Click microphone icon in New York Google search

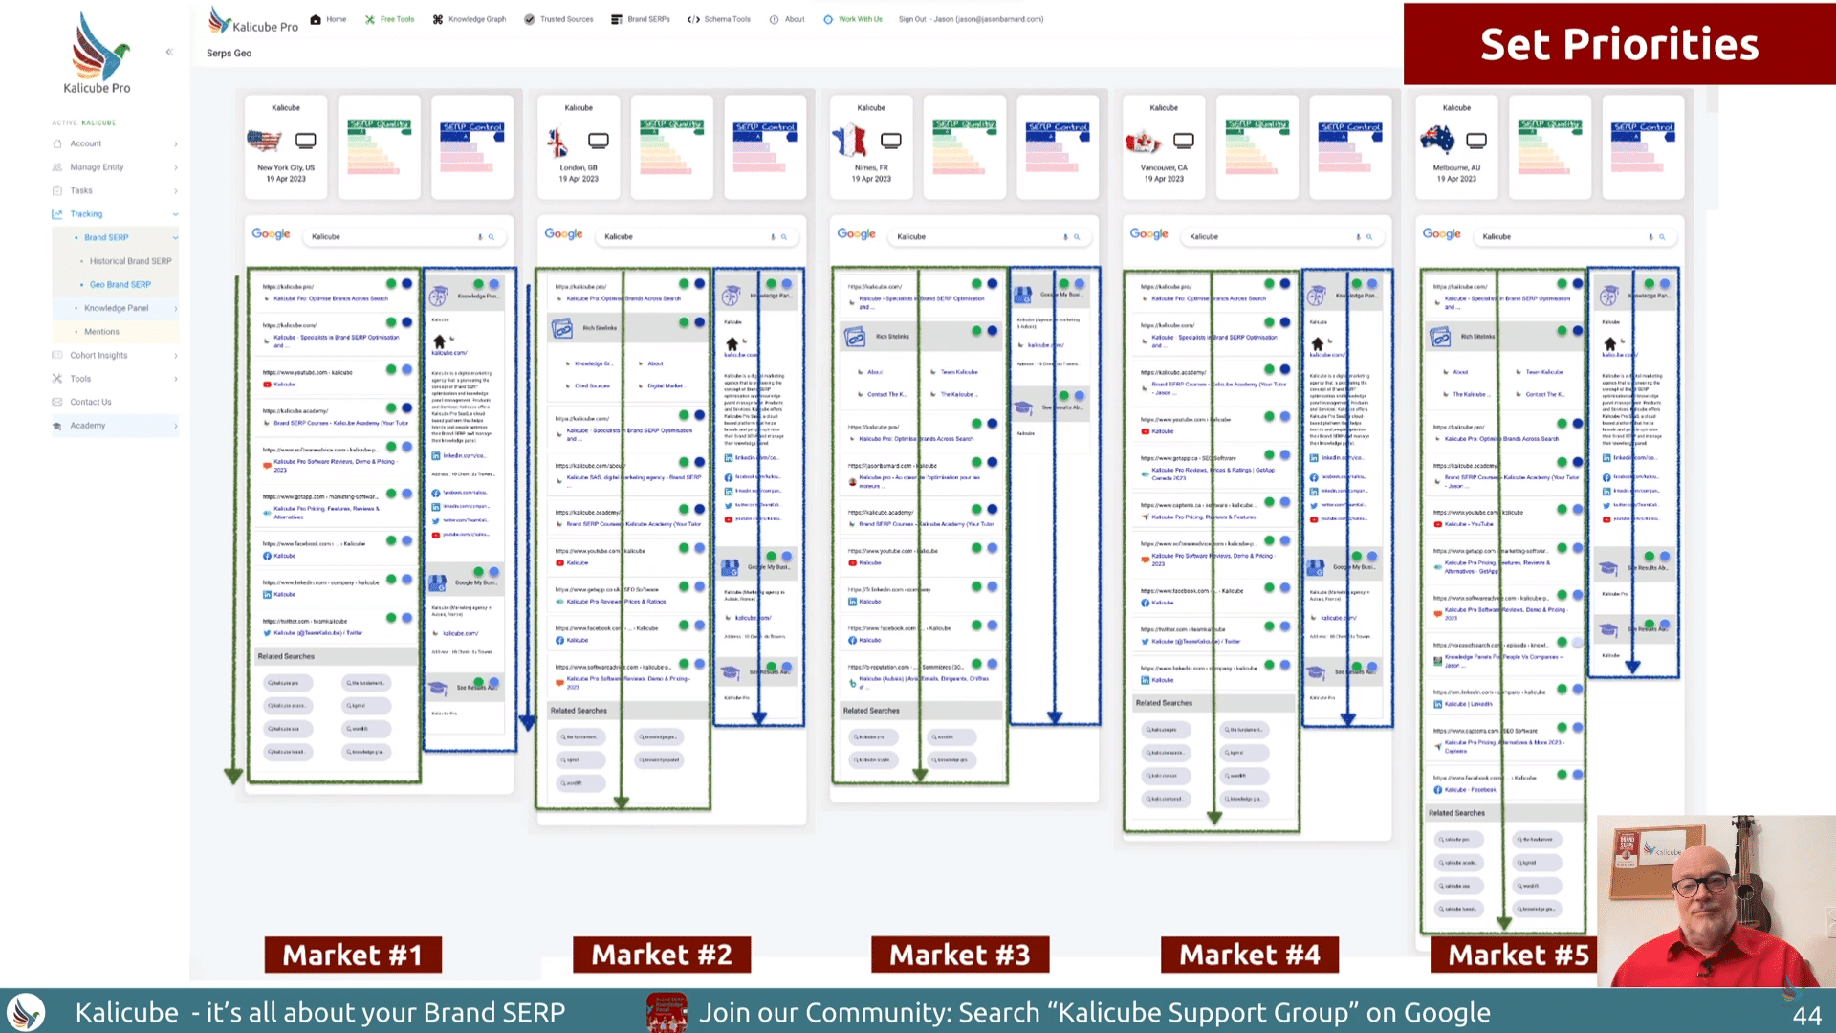[480, 236]
